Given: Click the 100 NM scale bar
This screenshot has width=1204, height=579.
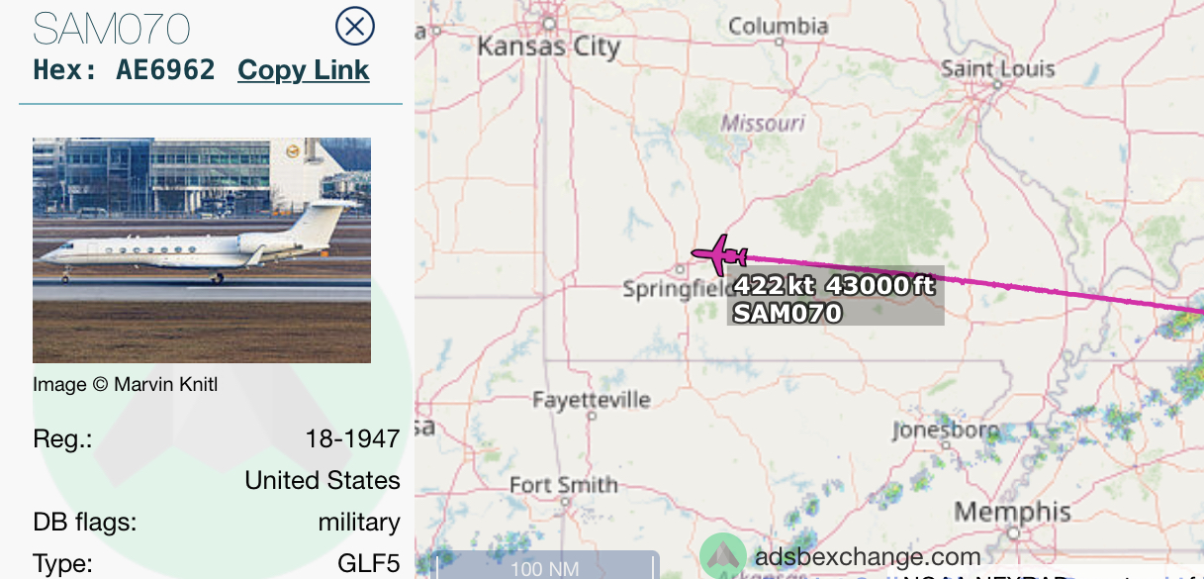Looking at the screenshot, I should [x=548, y=565].
